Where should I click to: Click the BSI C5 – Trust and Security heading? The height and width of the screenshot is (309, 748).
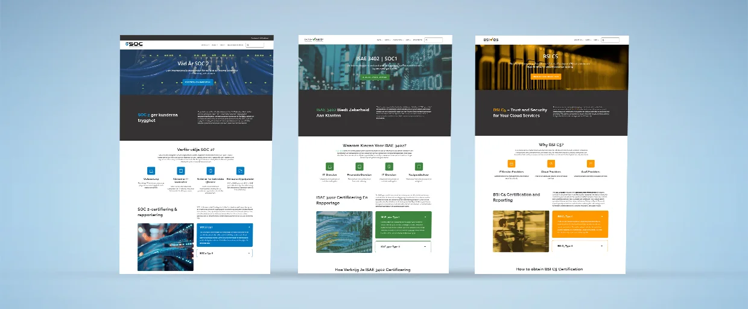[519, 112]
